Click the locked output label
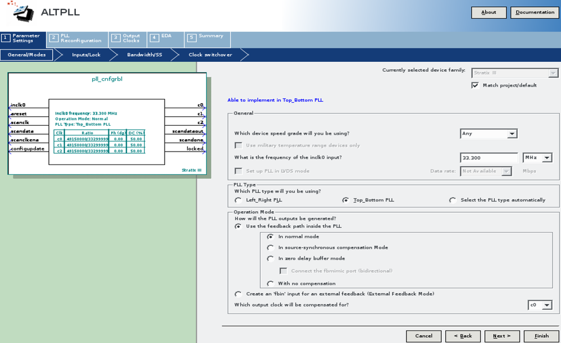 (x=195, y=148)
